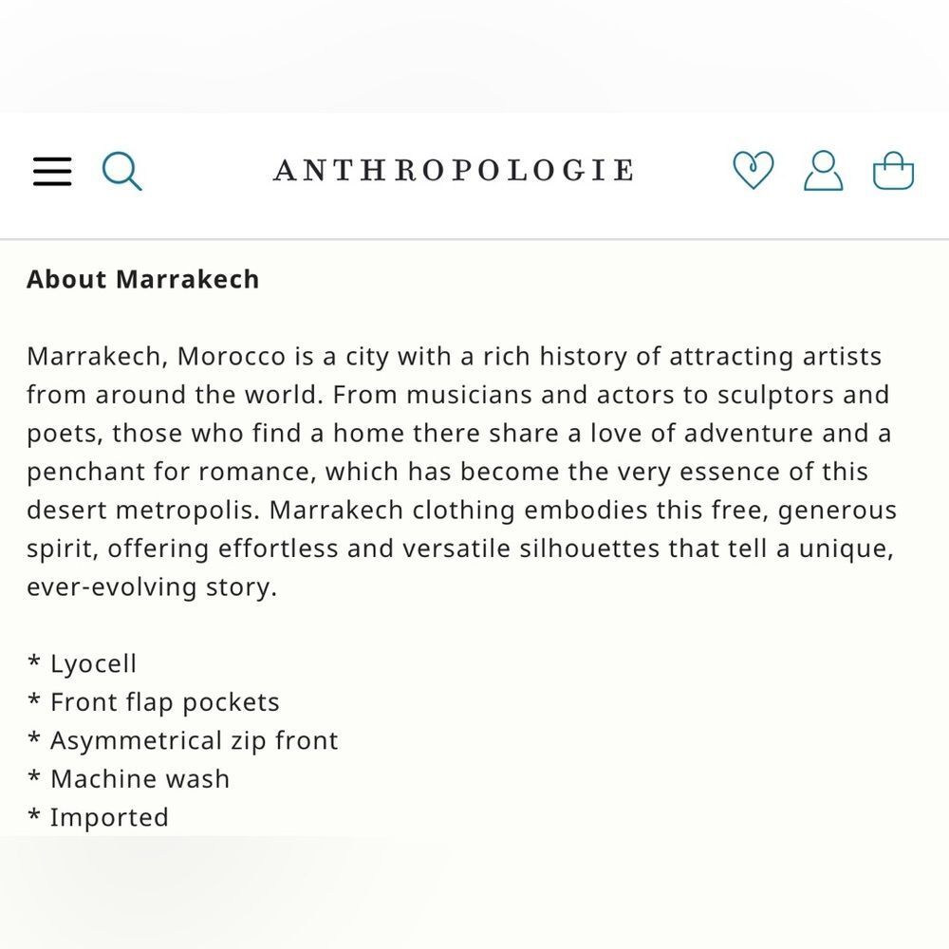Open the account profile icon
The height and width of the screenshot is (949, 949).
tap(823, 171)
